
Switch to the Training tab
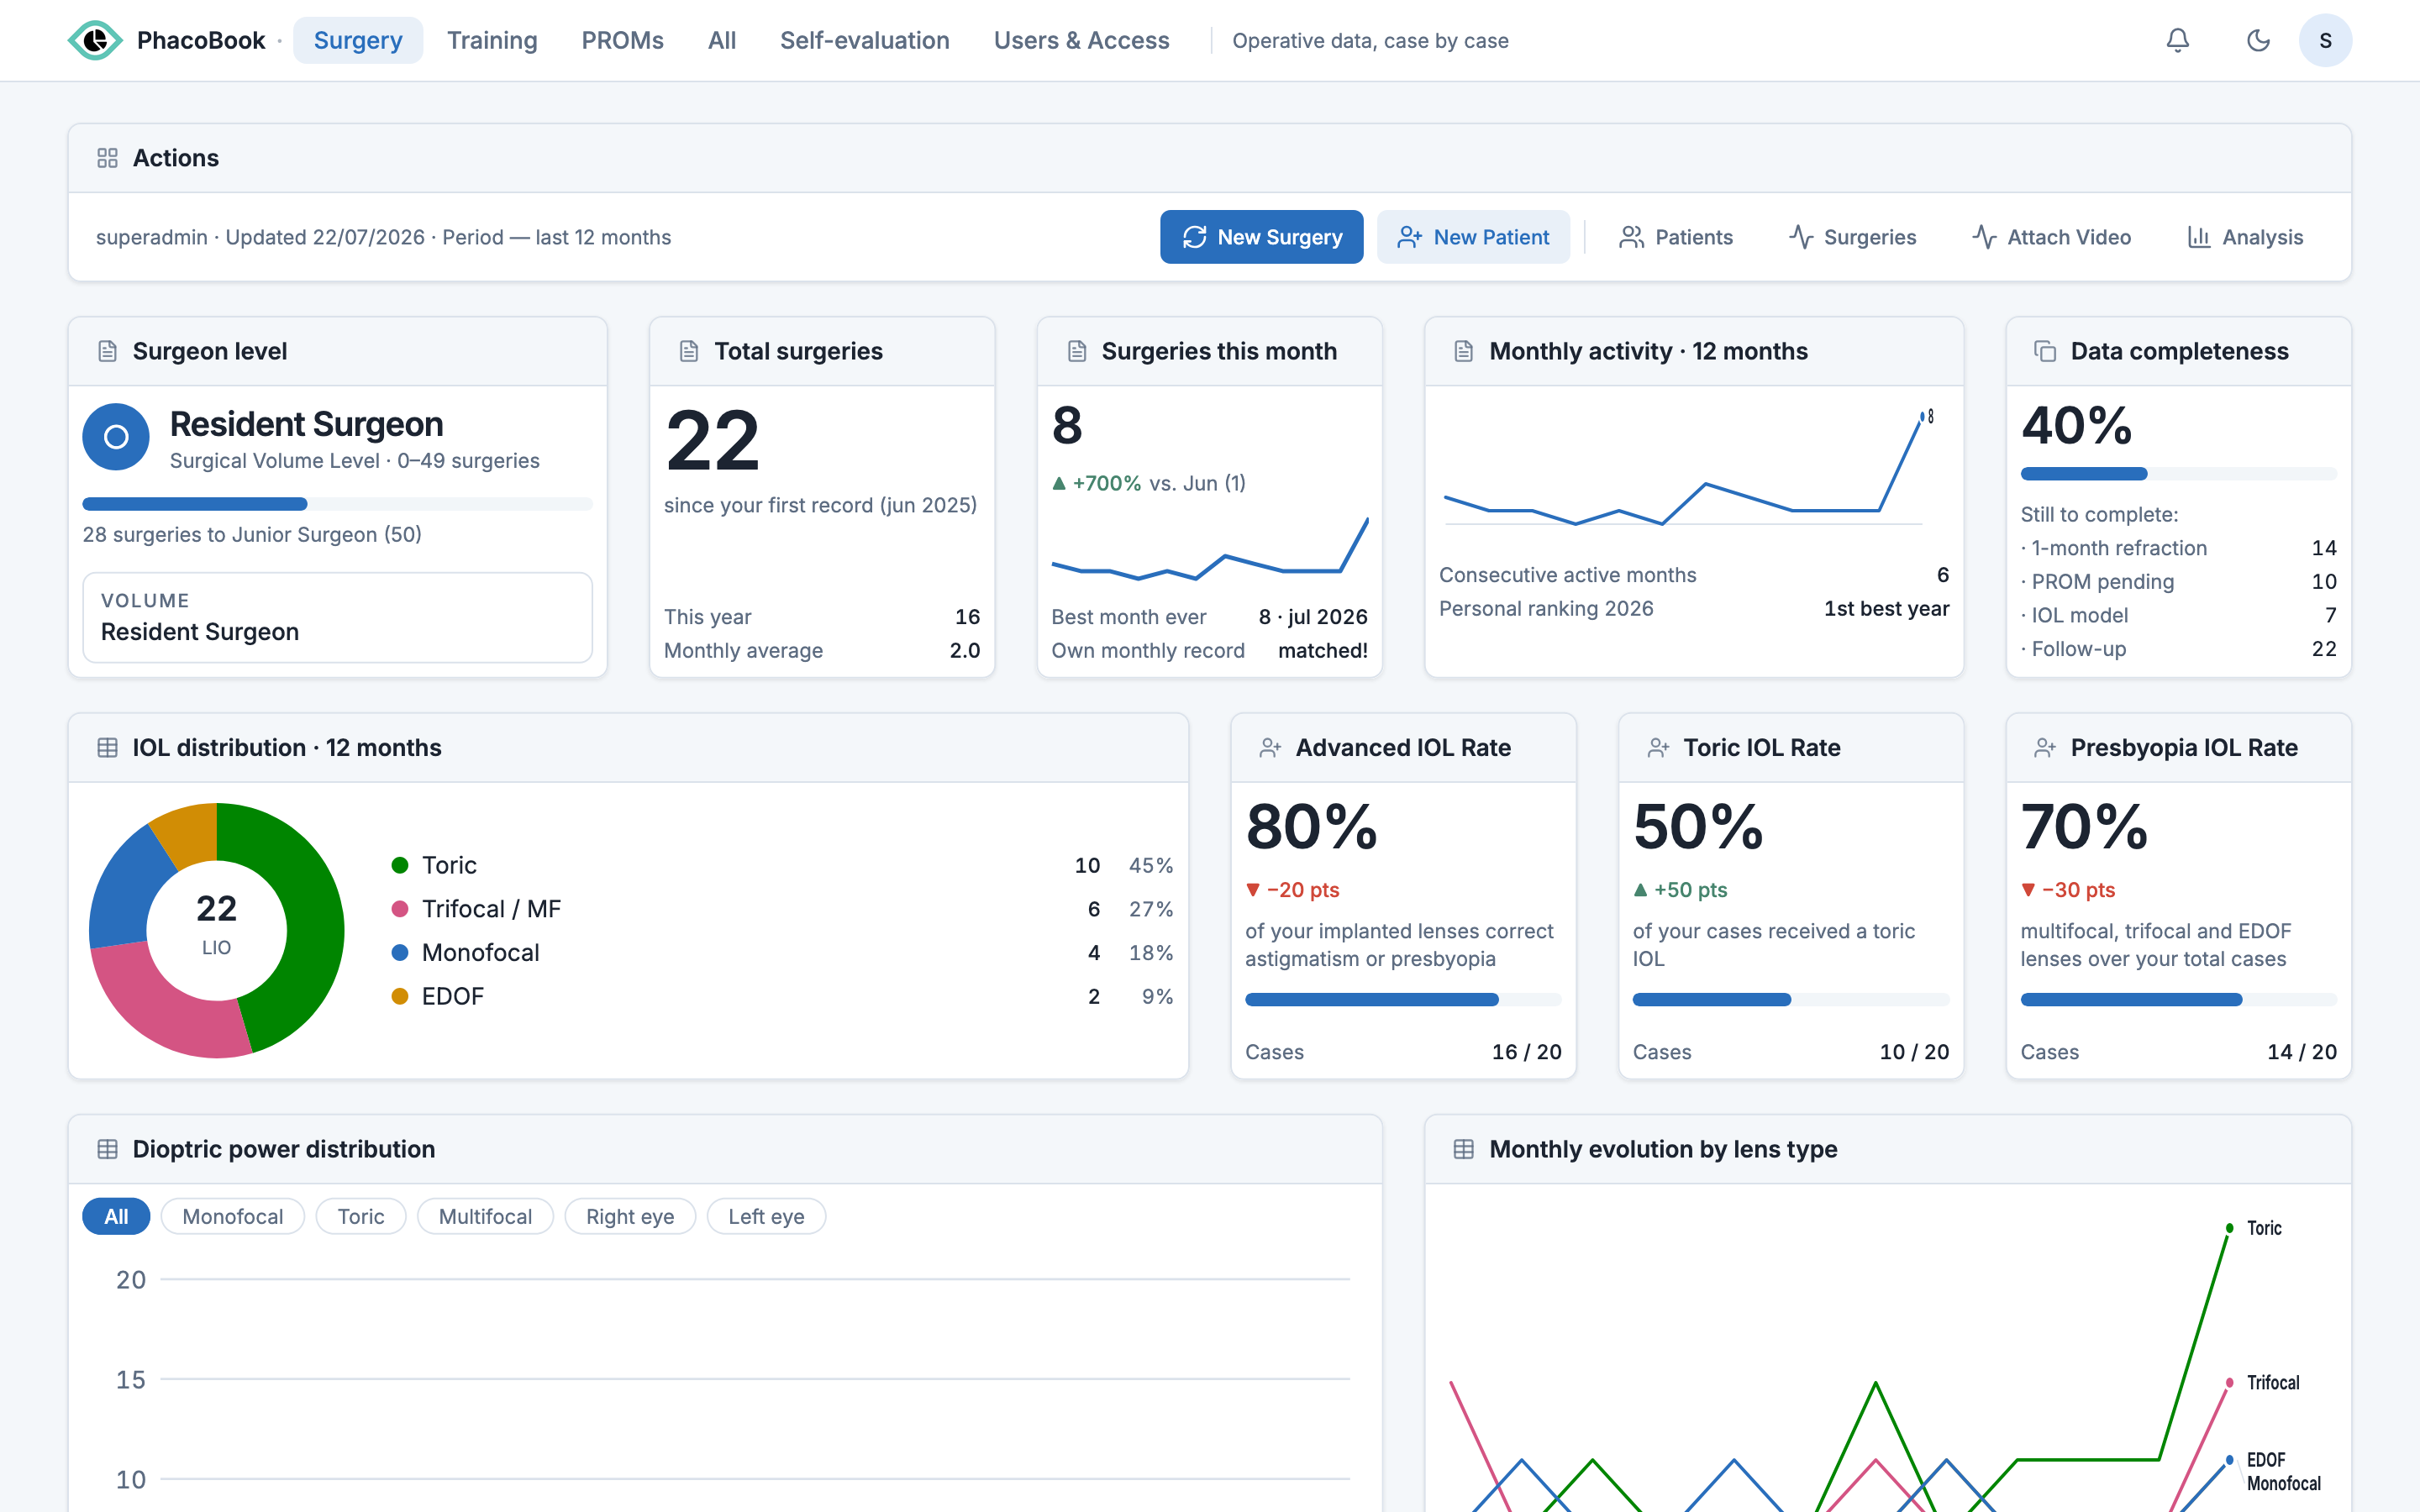coord(492,40)
